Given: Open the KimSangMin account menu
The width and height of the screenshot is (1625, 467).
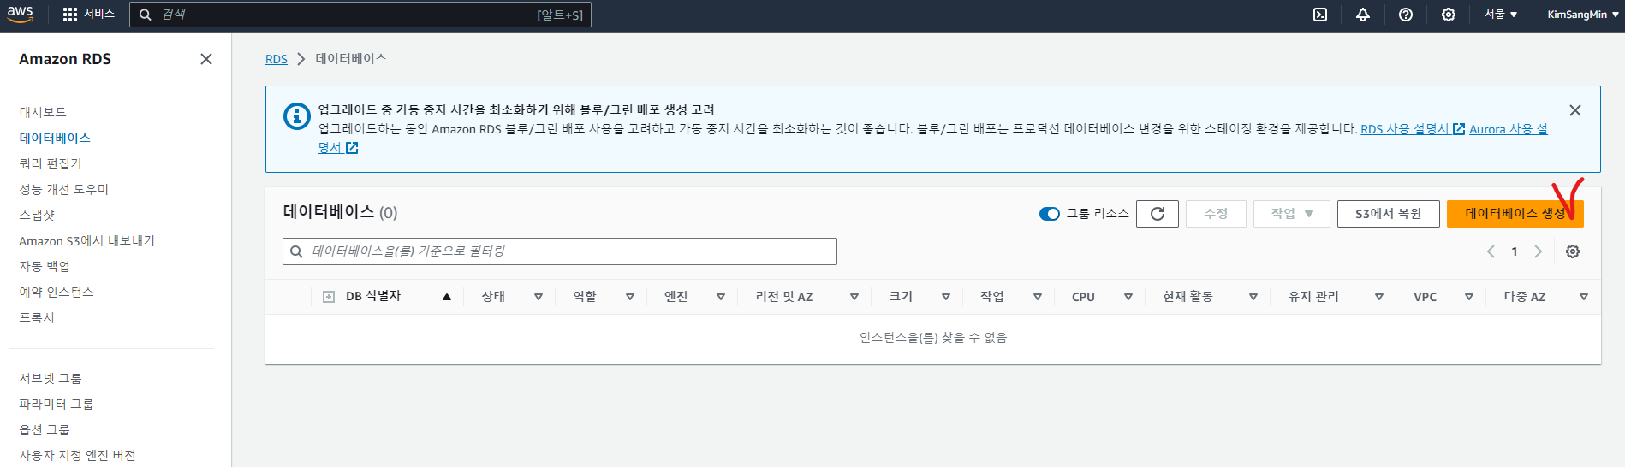Looking at the screenshot, I should (1583, 15).
